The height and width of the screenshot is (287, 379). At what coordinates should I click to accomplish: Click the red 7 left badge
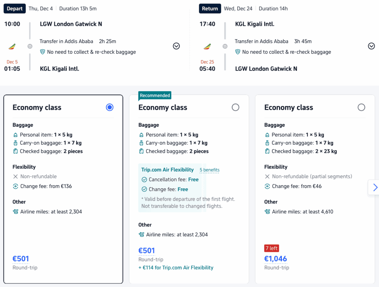coord(272,248)
